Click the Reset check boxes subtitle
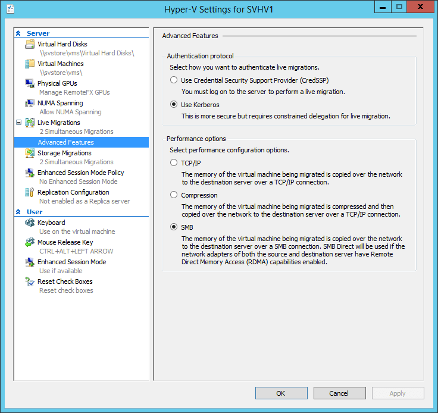The height and width of the screenshot is (413, 438). click(x=66, y=290)
